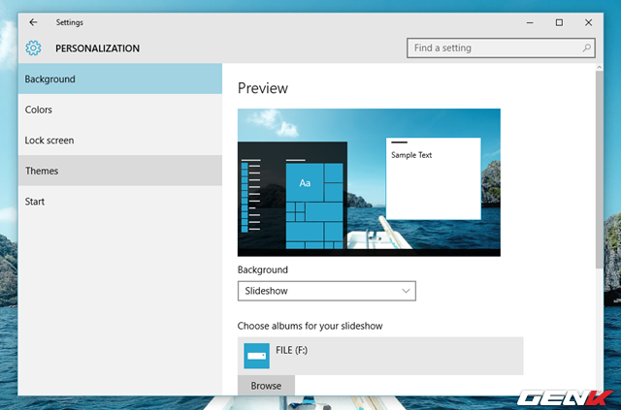Image resolution: width=621 pixels, height=410 pixels.
Task: Go back with the arrow in Settings
Action: (x=33, y=22)
